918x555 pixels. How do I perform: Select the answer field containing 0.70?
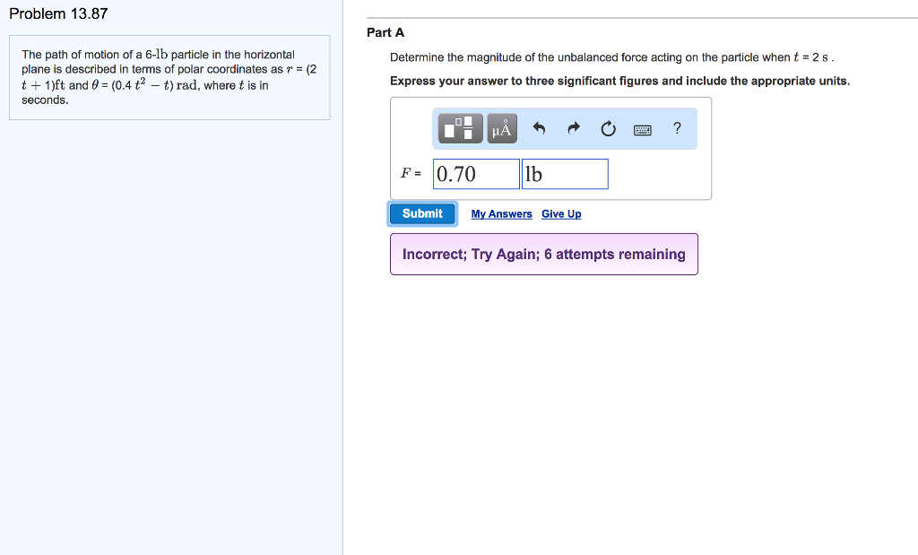475,173
